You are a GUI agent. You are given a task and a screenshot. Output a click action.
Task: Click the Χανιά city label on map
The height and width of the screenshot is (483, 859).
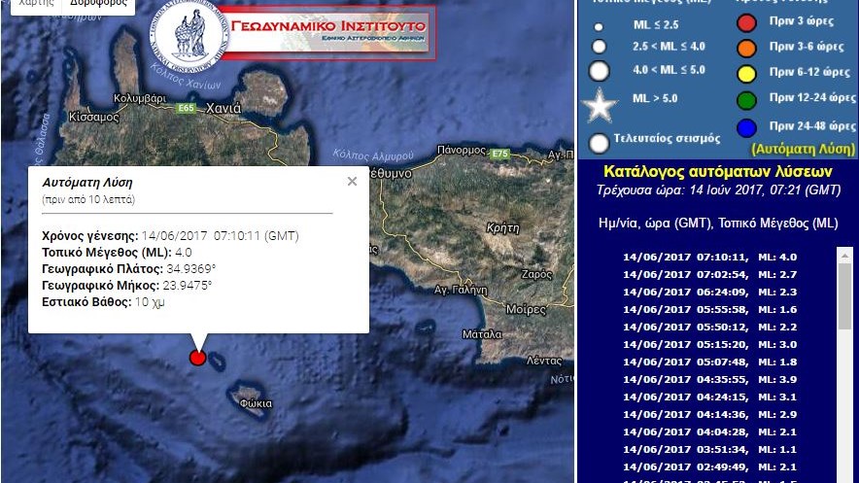(223, 109)
